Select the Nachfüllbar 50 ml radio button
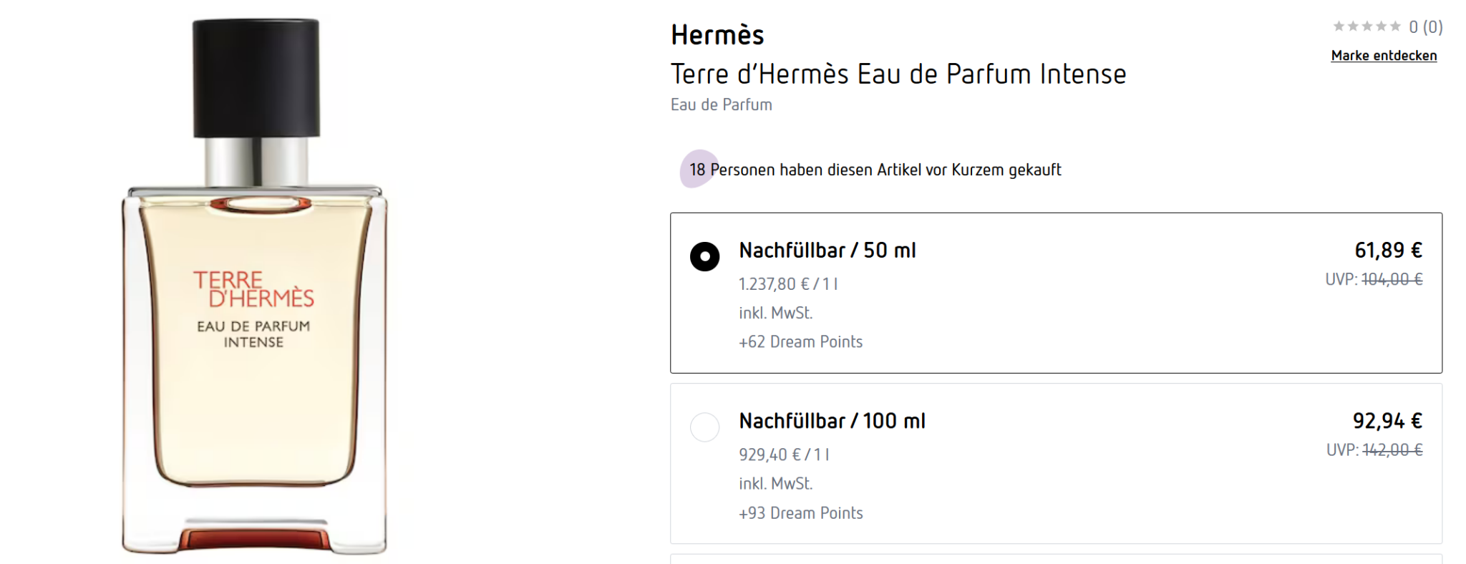The image size is (1466, 564). [x=704, y=256]
